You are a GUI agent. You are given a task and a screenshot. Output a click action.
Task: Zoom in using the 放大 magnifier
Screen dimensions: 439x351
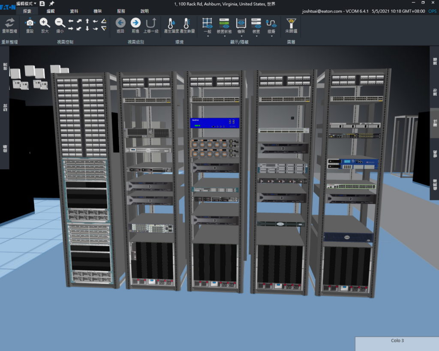pos(45,23)
